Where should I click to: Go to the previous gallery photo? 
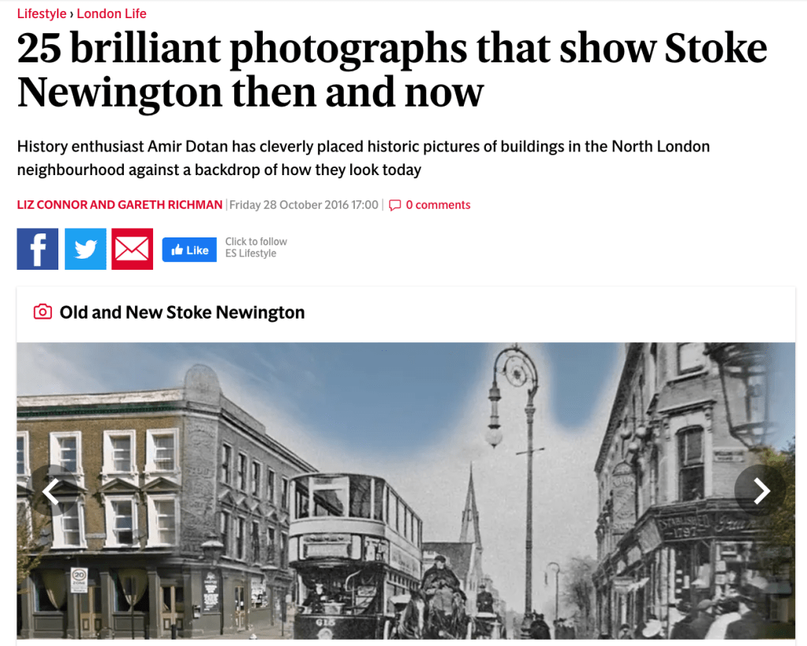coord(52,491)
